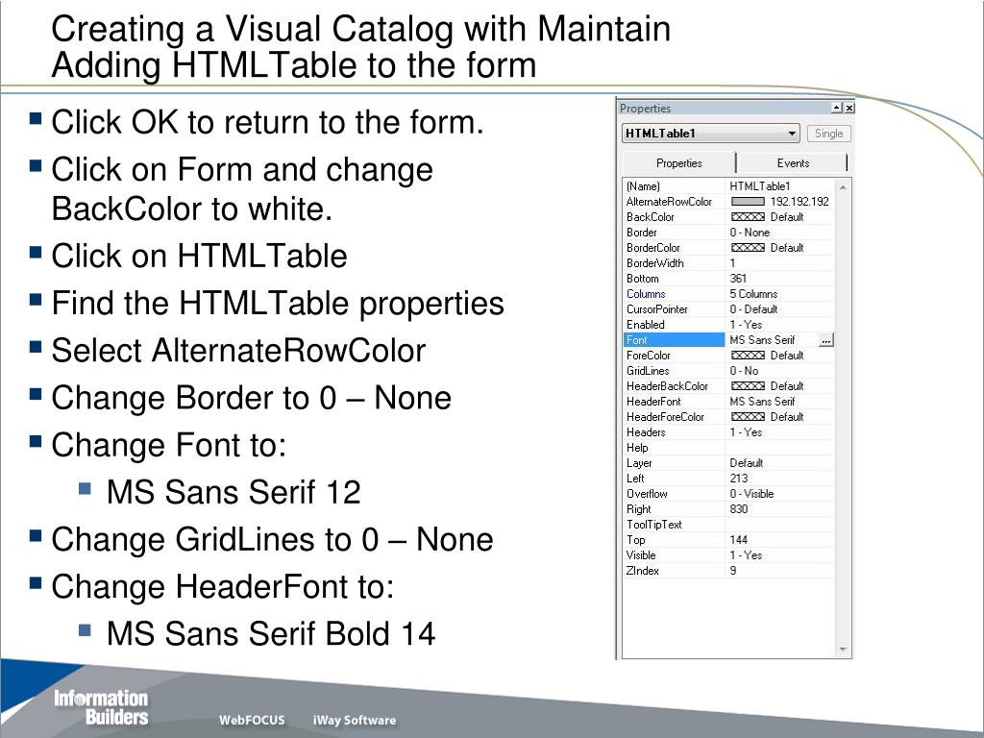The height and width of the screenshot is (738, 984).
Task: Click the BorderColor default swatch
Action: (x=748, y=248)
